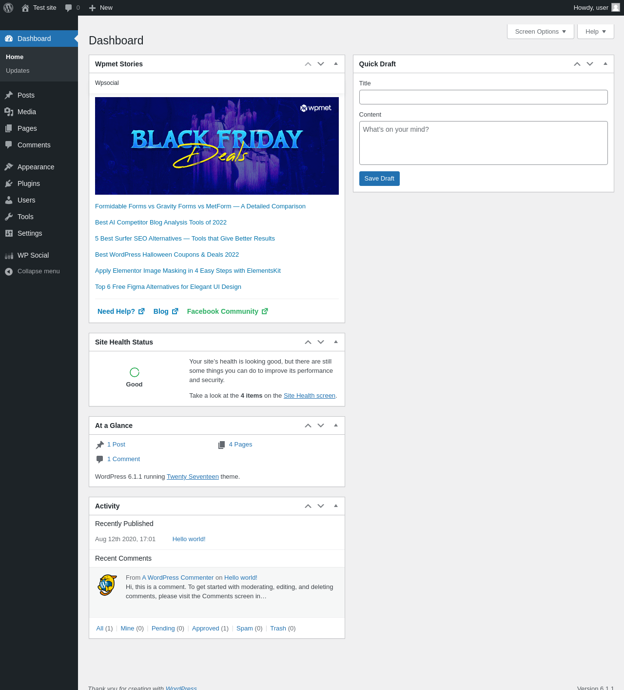
Task: Click the Posts pushpin icon in sidebar
Action: tap(9, 95)
